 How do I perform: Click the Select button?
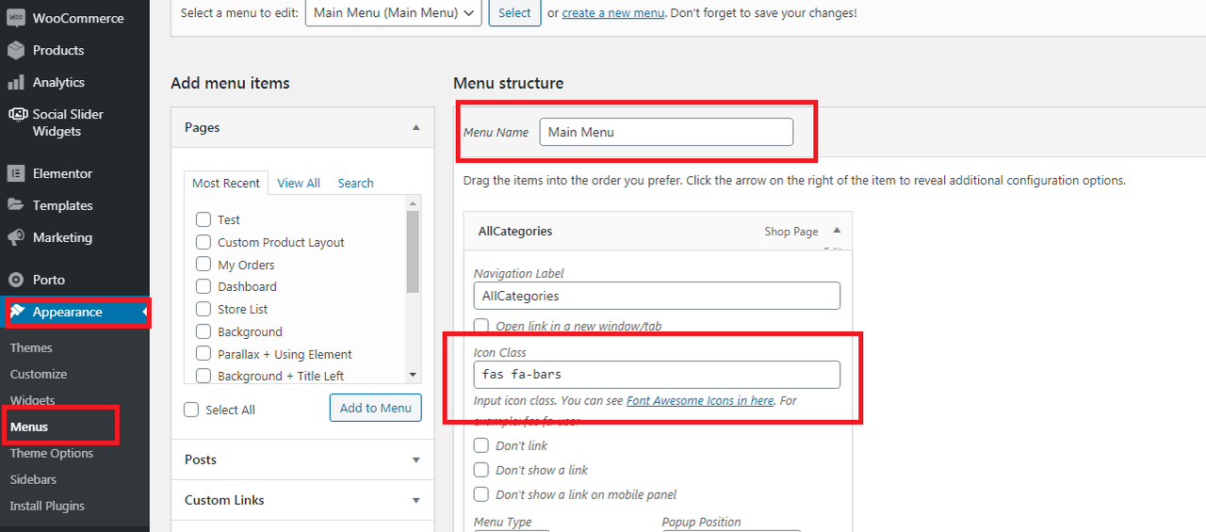tap(514, 12)
